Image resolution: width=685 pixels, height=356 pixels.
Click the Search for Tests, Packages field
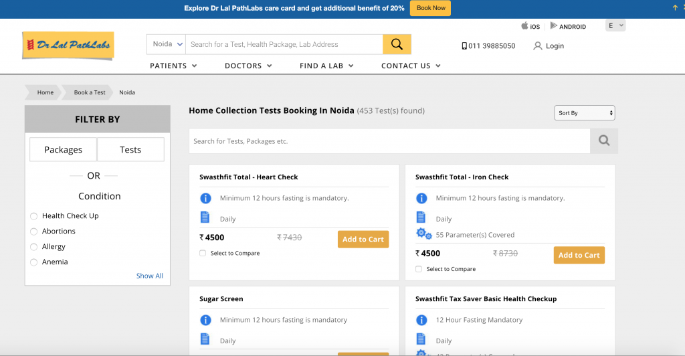coord(389,141)
